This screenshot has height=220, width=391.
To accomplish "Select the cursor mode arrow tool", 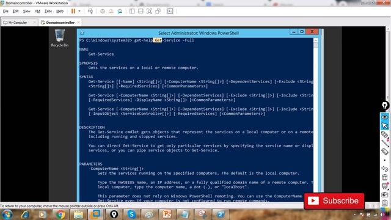I will (384, 126).
